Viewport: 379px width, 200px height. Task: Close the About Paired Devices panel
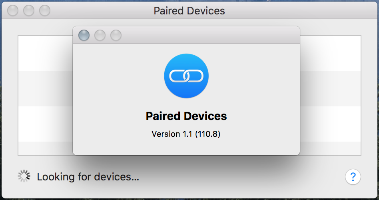coord(84,36)
